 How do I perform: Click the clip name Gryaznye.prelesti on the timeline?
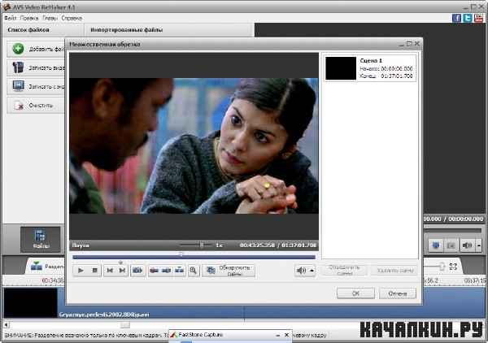click(104, 315)
